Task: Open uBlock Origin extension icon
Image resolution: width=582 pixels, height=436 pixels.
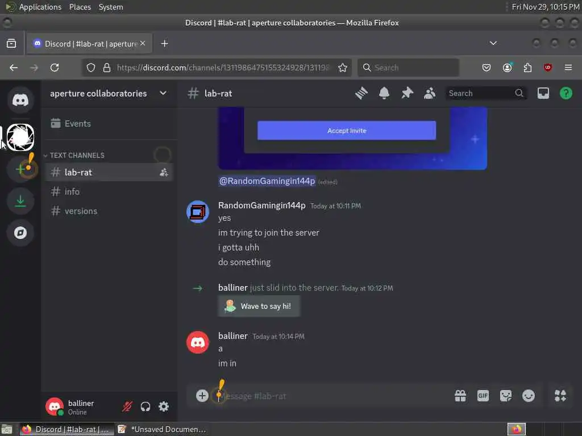Action: coord(548,68)
